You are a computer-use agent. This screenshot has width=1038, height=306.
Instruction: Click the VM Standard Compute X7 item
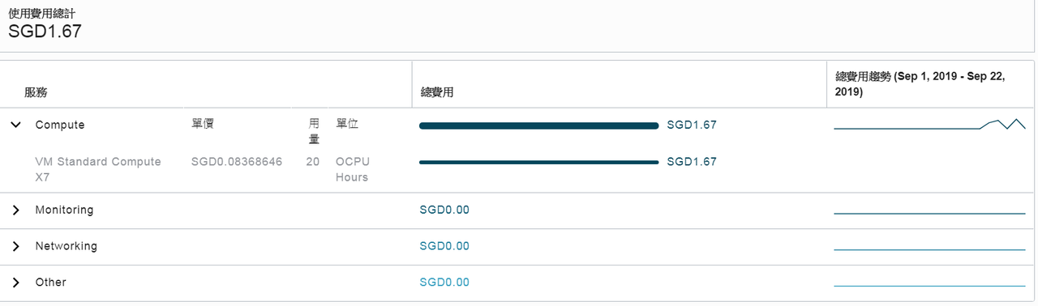[98, 169]
